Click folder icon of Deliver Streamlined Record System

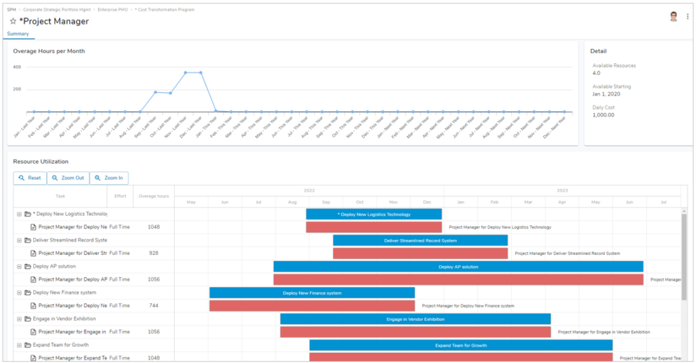coord(27,240)
